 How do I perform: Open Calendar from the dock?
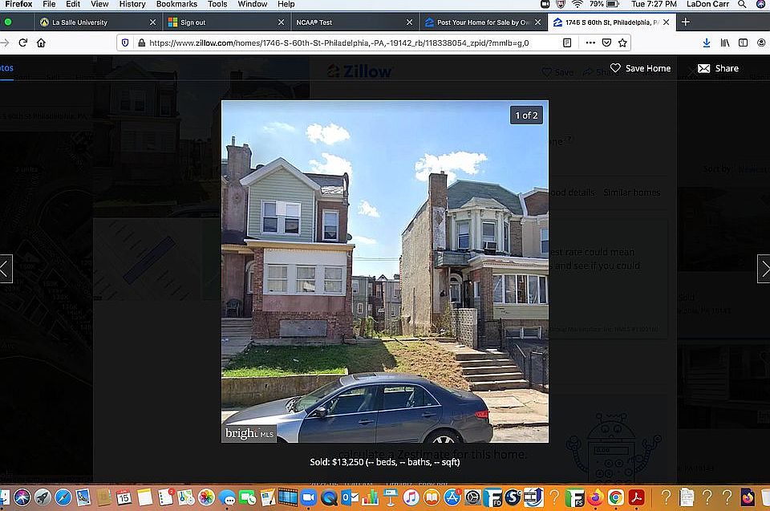coord(124,497)
